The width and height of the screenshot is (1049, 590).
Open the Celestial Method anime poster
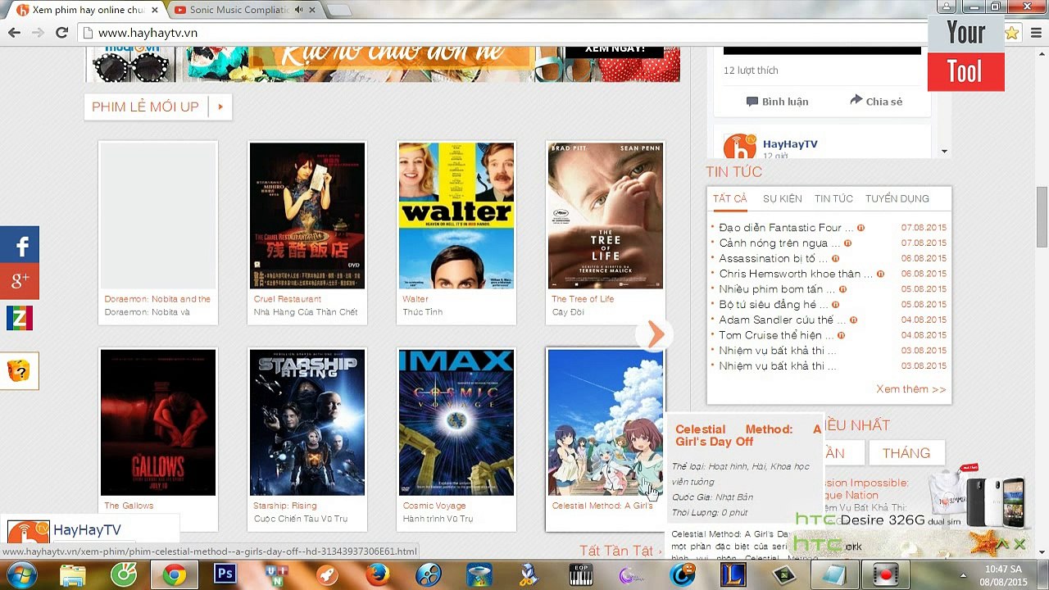606,422
